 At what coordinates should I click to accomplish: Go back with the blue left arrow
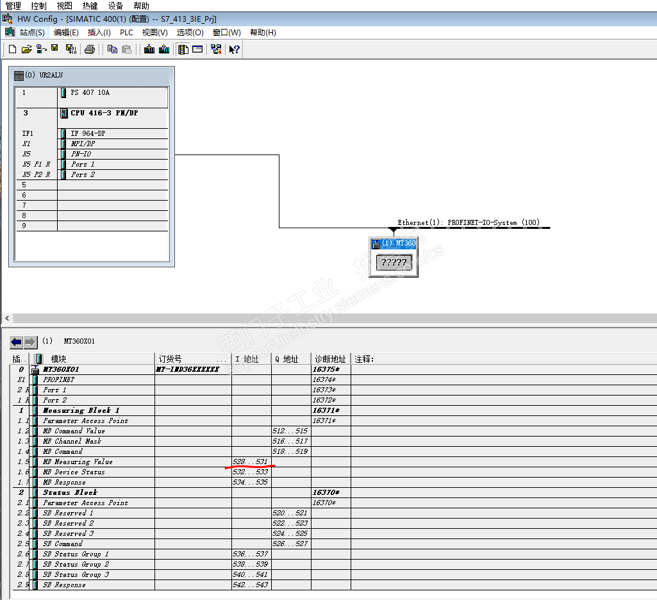pos(16,342)
